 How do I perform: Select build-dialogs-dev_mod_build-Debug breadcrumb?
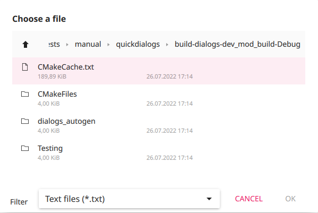(237, 44)
